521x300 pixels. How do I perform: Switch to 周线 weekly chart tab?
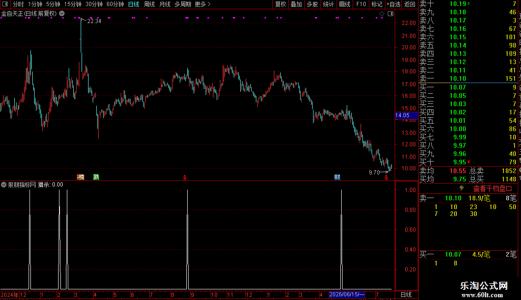pyautogui.click(x=149, y=4)
